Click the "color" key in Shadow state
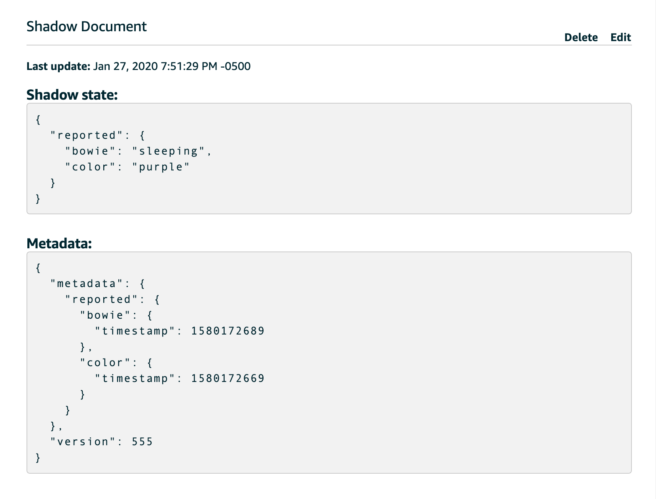Screen dimensions: 656x499 click(90, 167)
